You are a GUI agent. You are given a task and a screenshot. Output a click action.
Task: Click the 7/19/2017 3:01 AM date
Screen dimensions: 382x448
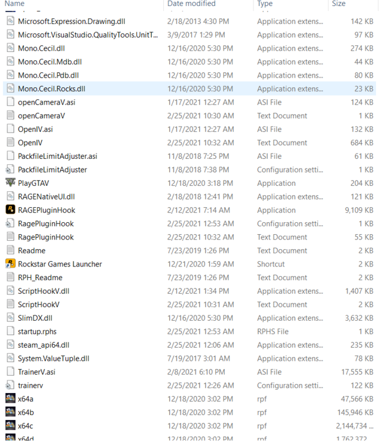[198, 358]
